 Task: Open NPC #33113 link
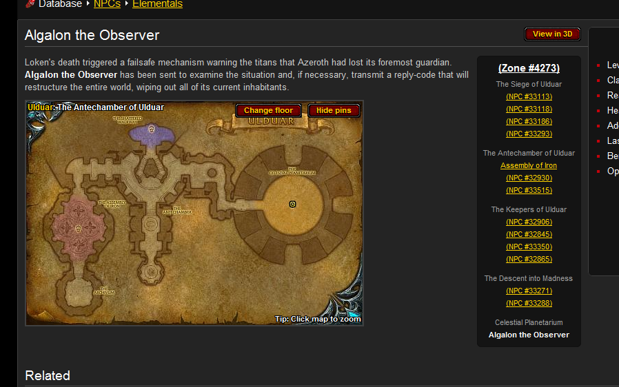point(529,96)
